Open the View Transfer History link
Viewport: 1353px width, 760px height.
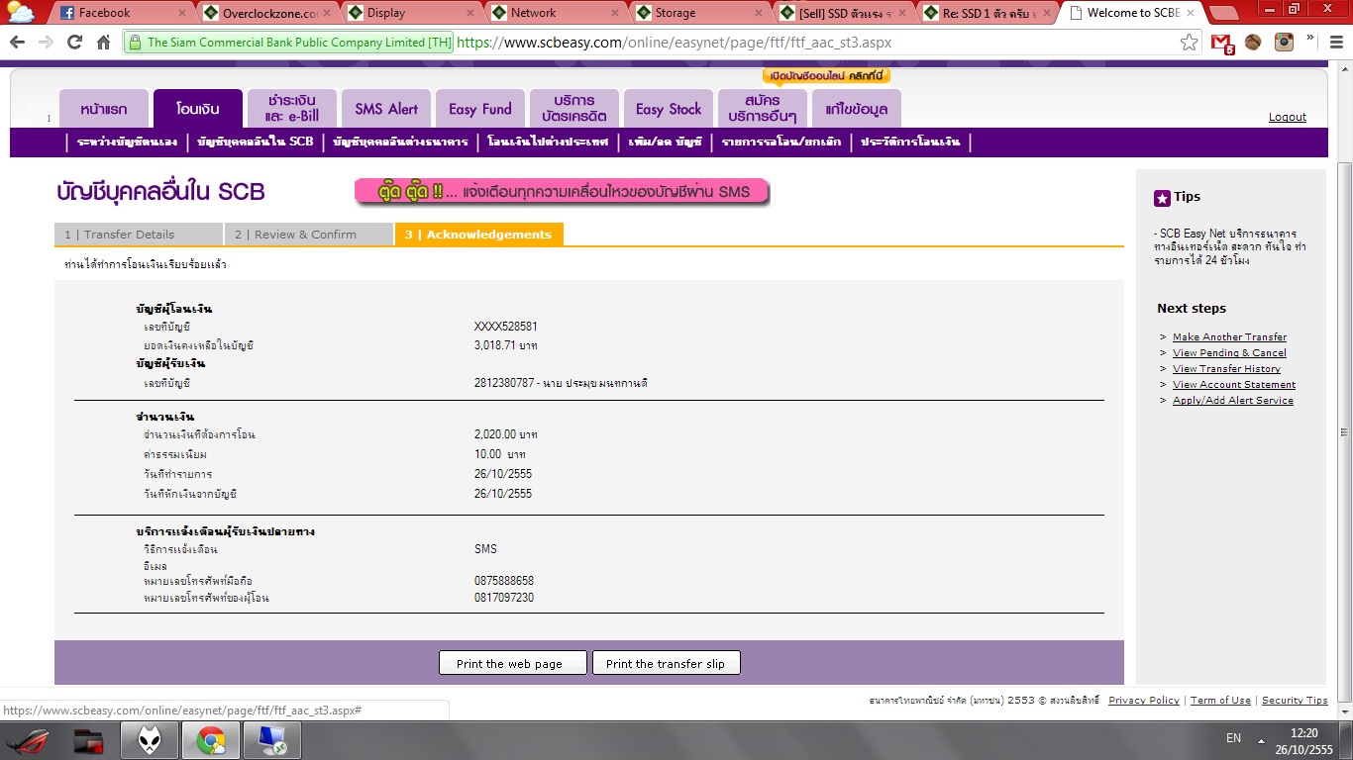pyautogui.click(x=1226, y=369)
